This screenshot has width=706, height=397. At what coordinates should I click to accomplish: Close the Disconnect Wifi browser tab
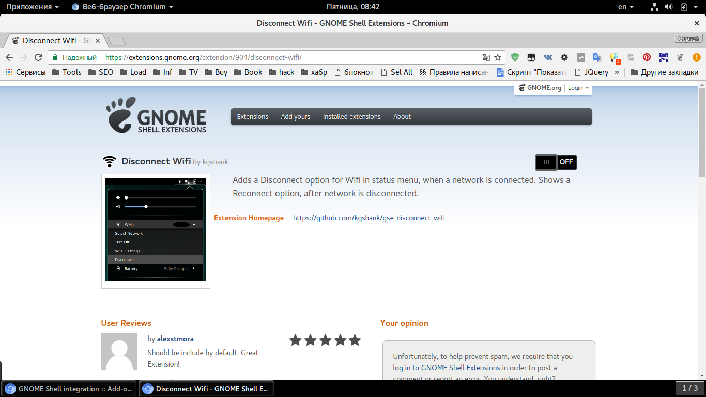(98, 41)
